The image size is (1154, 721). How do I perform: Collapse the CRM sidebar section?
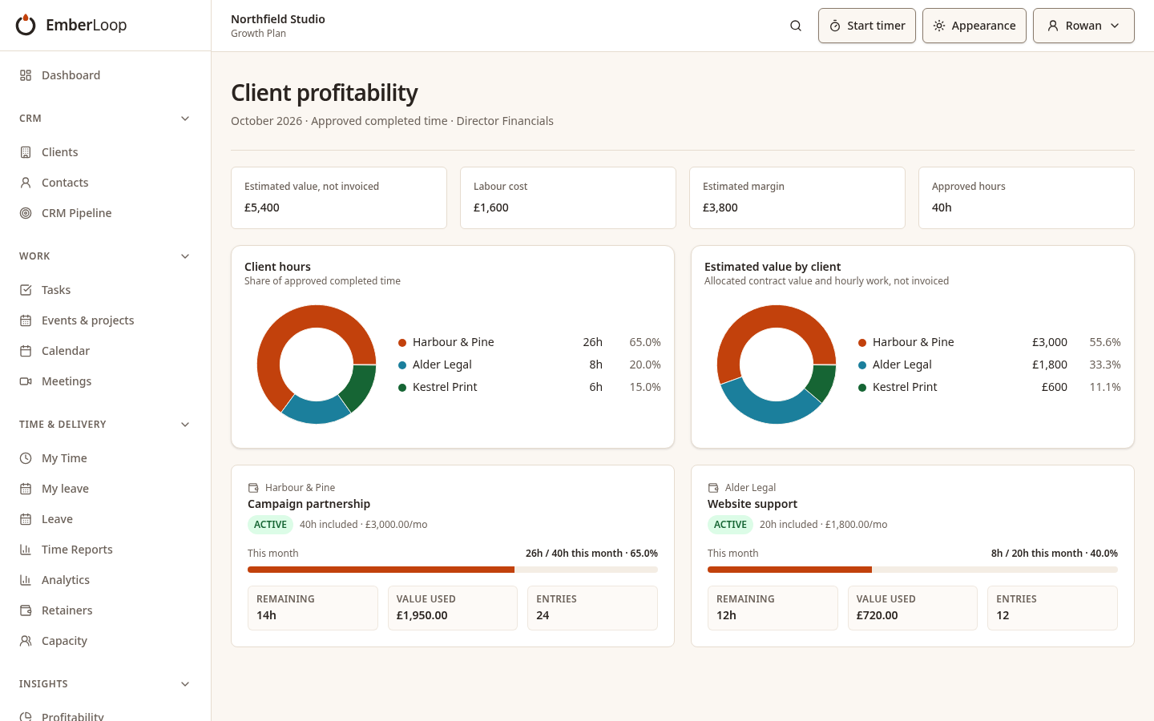(x=185, y=119)
